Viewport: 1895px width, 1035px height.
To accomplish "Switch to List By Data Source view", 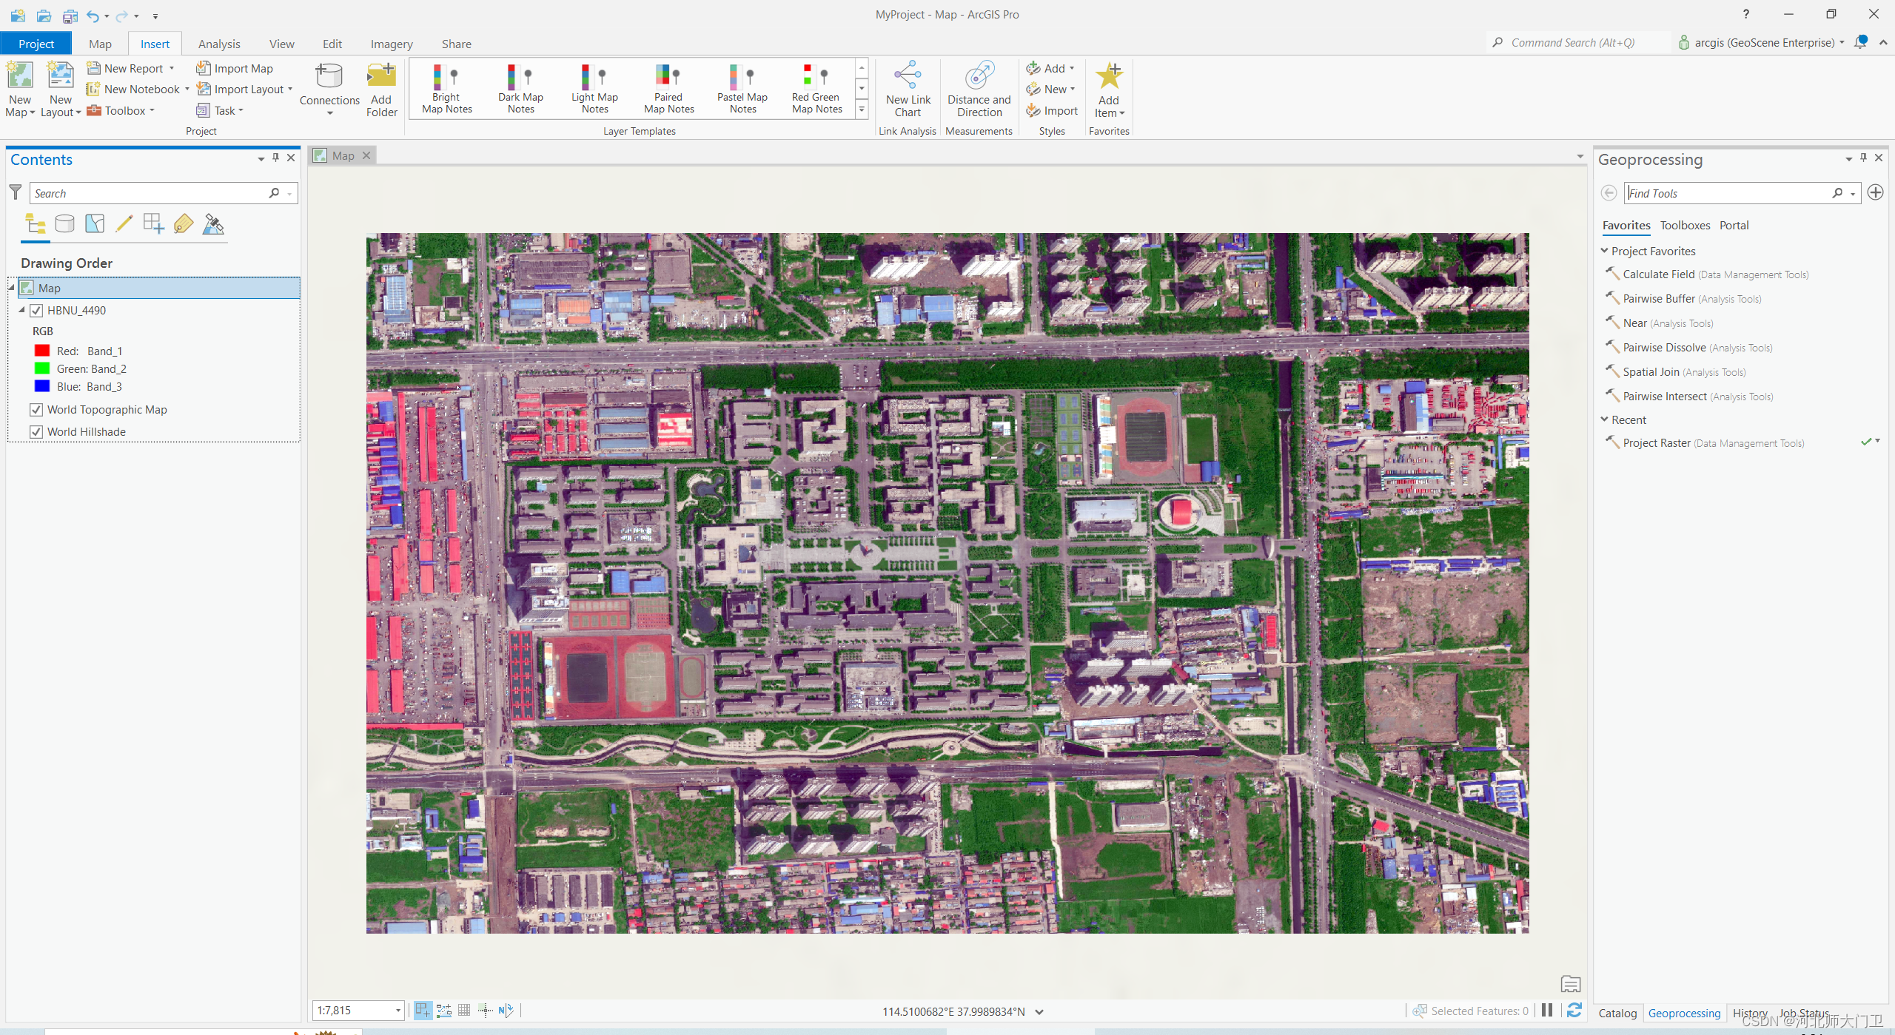I will click(x=65, y=223).
